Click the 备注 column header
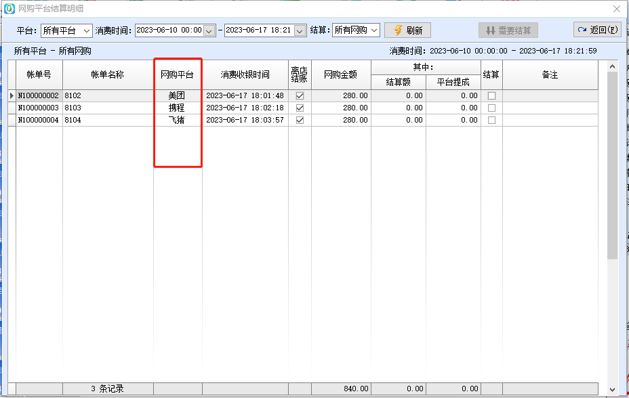The image size is (629, 398). (550, 74)
